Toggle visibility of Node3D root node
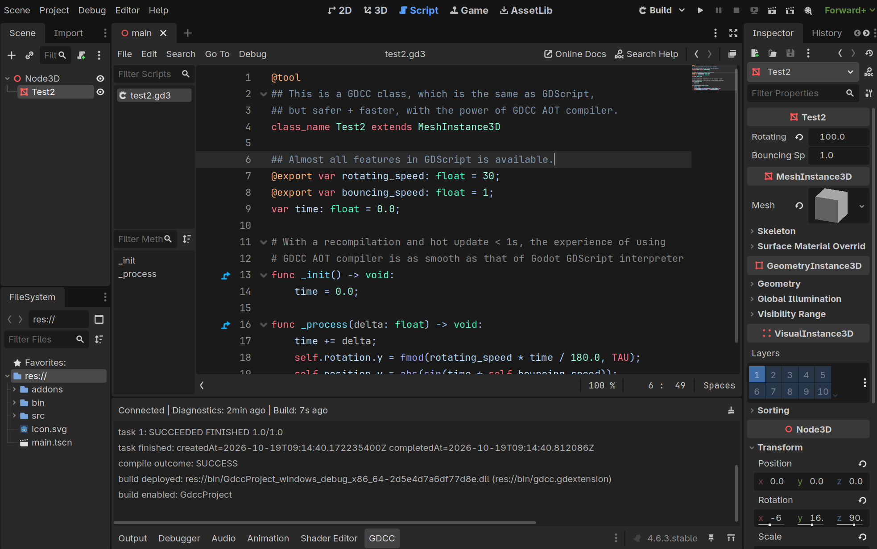Image resolution: width=877 pixels, height=549 pixels. [100, 78]
